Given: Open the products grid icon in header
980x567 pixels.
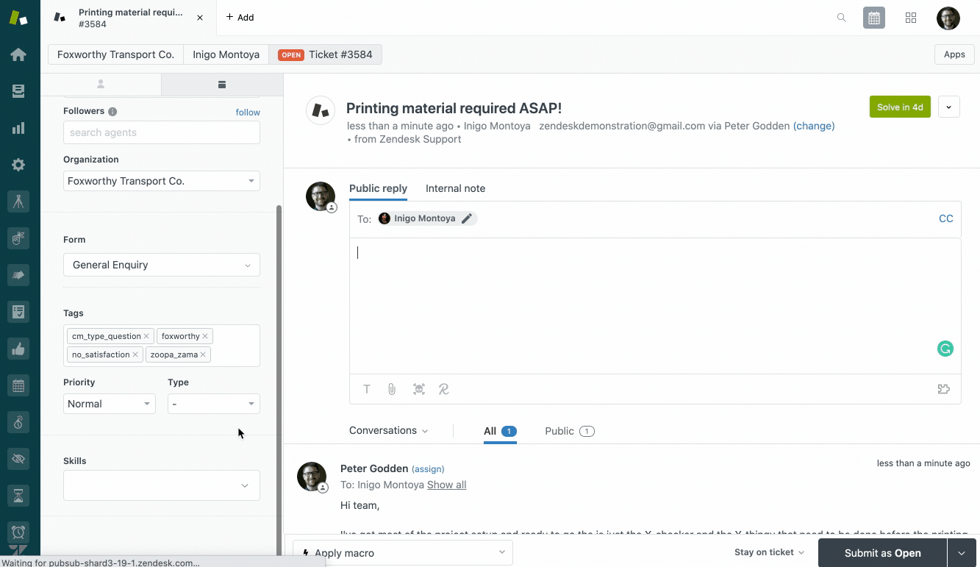Looking at the screenshot, I should tap(911, 18).
